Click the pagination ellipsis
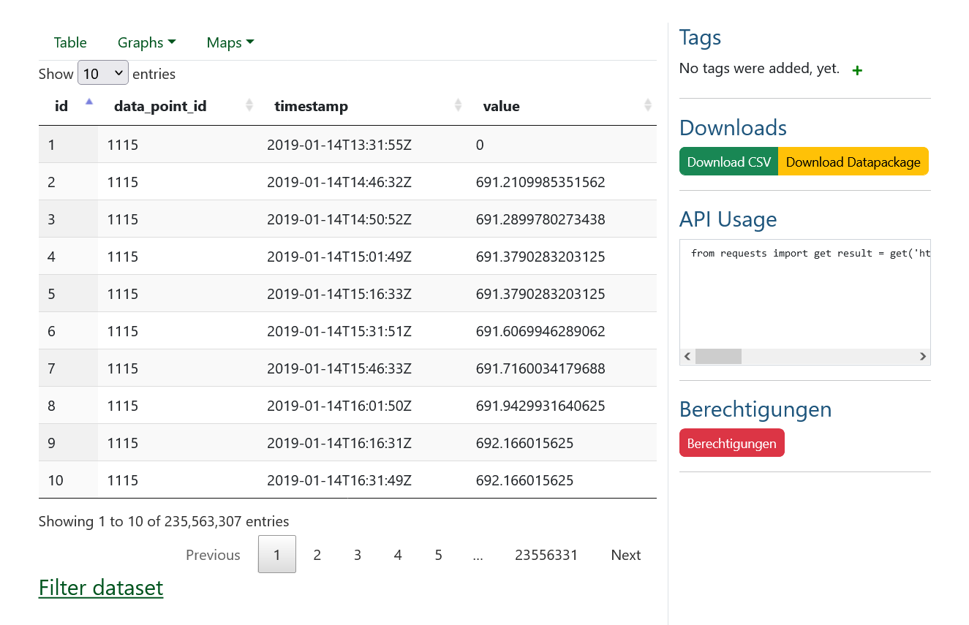This screenshot has width=969, height=625. pos(478,555)
